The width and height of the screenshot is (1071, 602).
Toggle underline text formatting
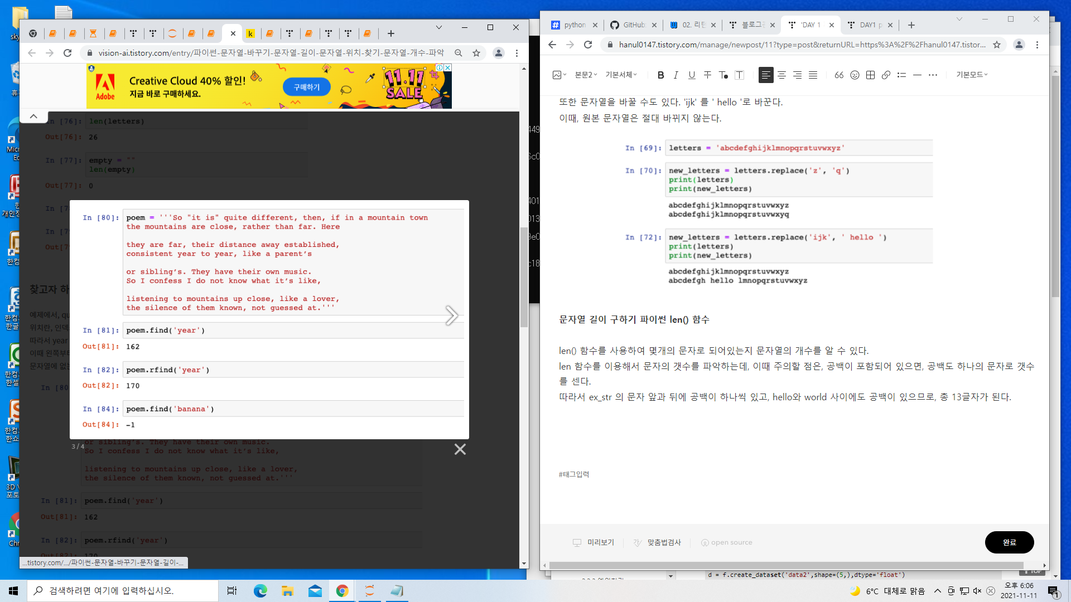point(692,75)
